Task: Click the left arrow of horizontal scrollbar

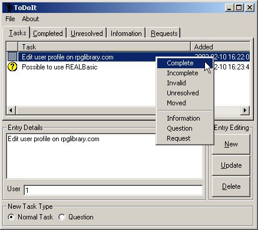Action: coord(11,110)
